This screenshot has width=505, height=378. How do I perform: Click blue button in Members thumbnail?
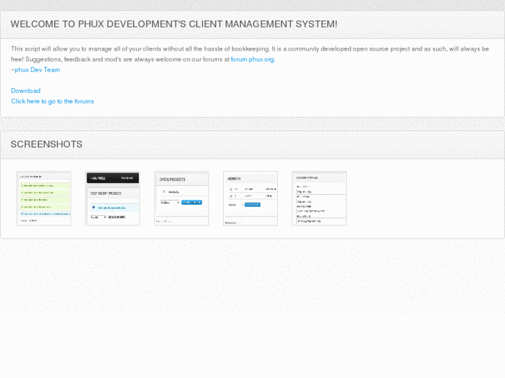click(x=252, y=205)
